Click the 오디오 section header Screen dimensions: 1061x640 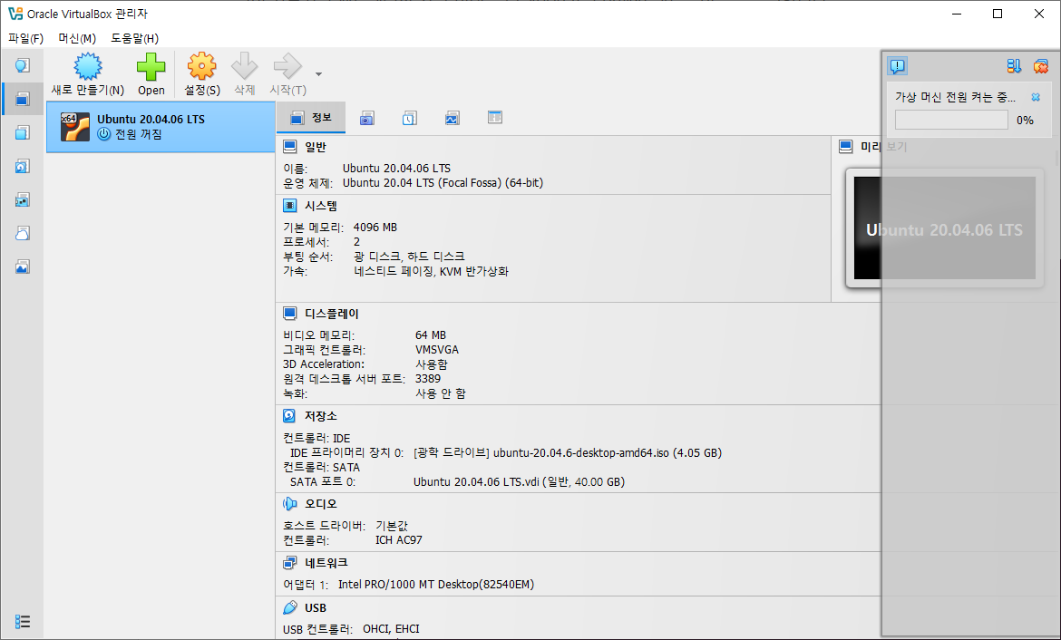point(321,504)
